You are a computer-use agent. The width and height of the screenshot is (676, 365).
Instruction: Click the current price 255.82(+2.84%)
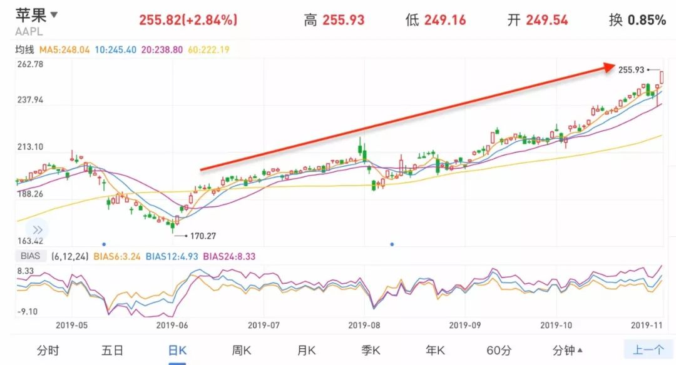[188, 20]
